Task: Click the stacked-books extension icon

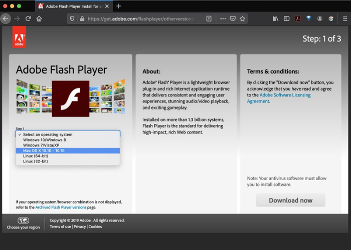Action: tap(331, 19)
